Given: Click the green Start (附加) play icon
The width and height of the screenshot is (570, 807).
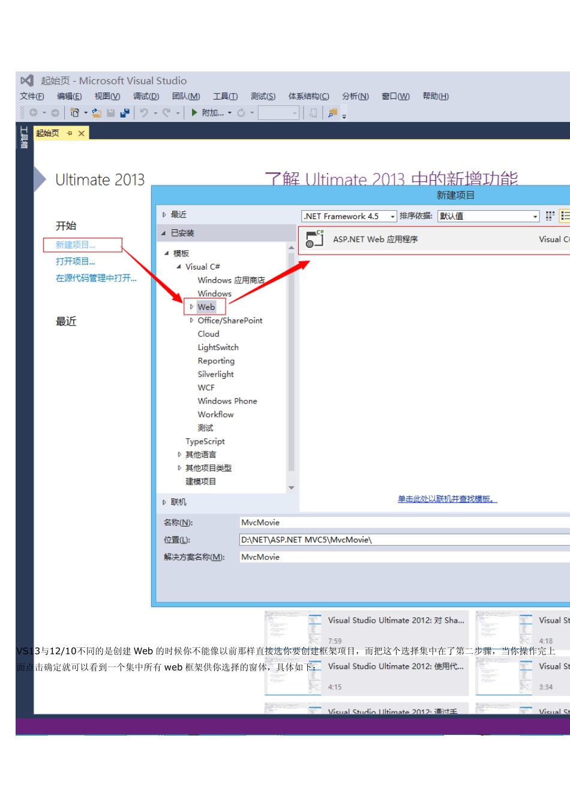Looking at the screenshot, I should (194, 112).
